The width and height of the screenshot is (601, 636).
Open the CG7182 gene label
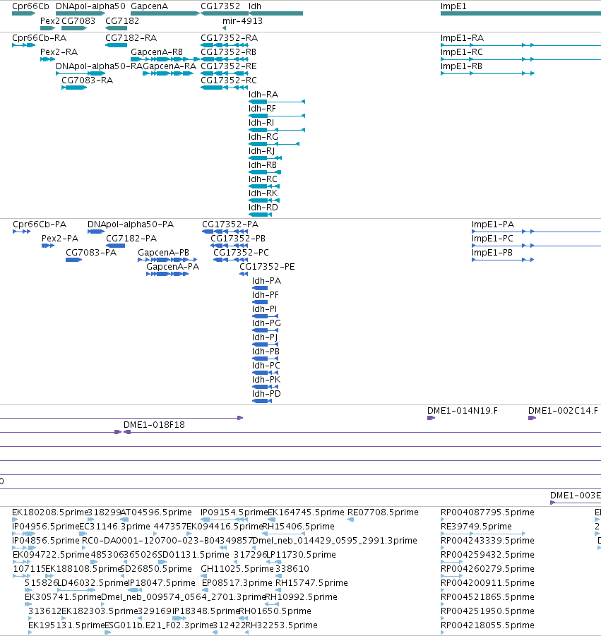(122, 21)
